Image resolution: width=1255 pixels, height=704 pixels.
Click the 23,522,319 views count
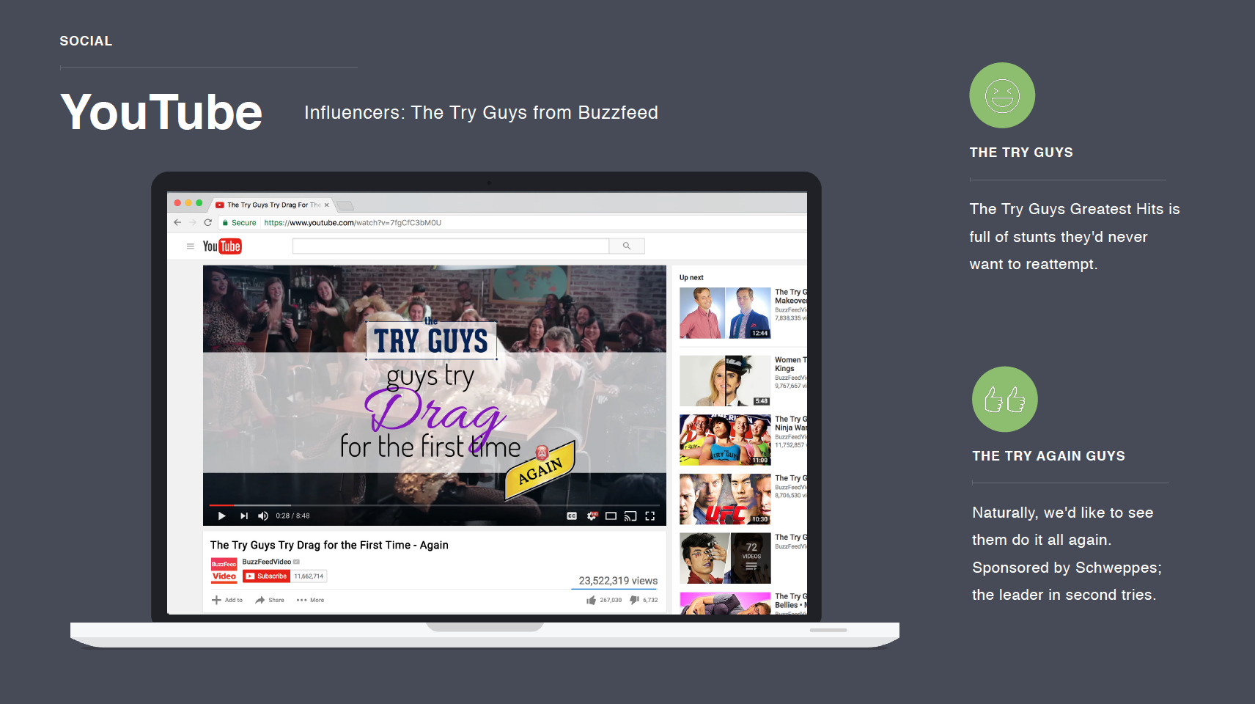click(618, 581)
